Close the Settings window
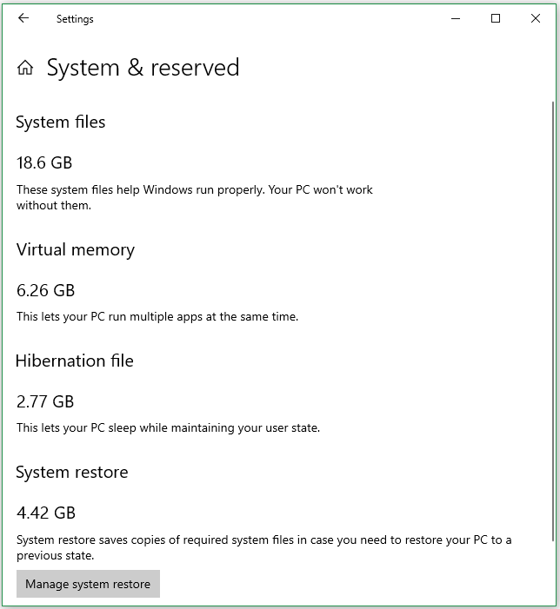The image size is (560, 609). click(x=536, y=18)
